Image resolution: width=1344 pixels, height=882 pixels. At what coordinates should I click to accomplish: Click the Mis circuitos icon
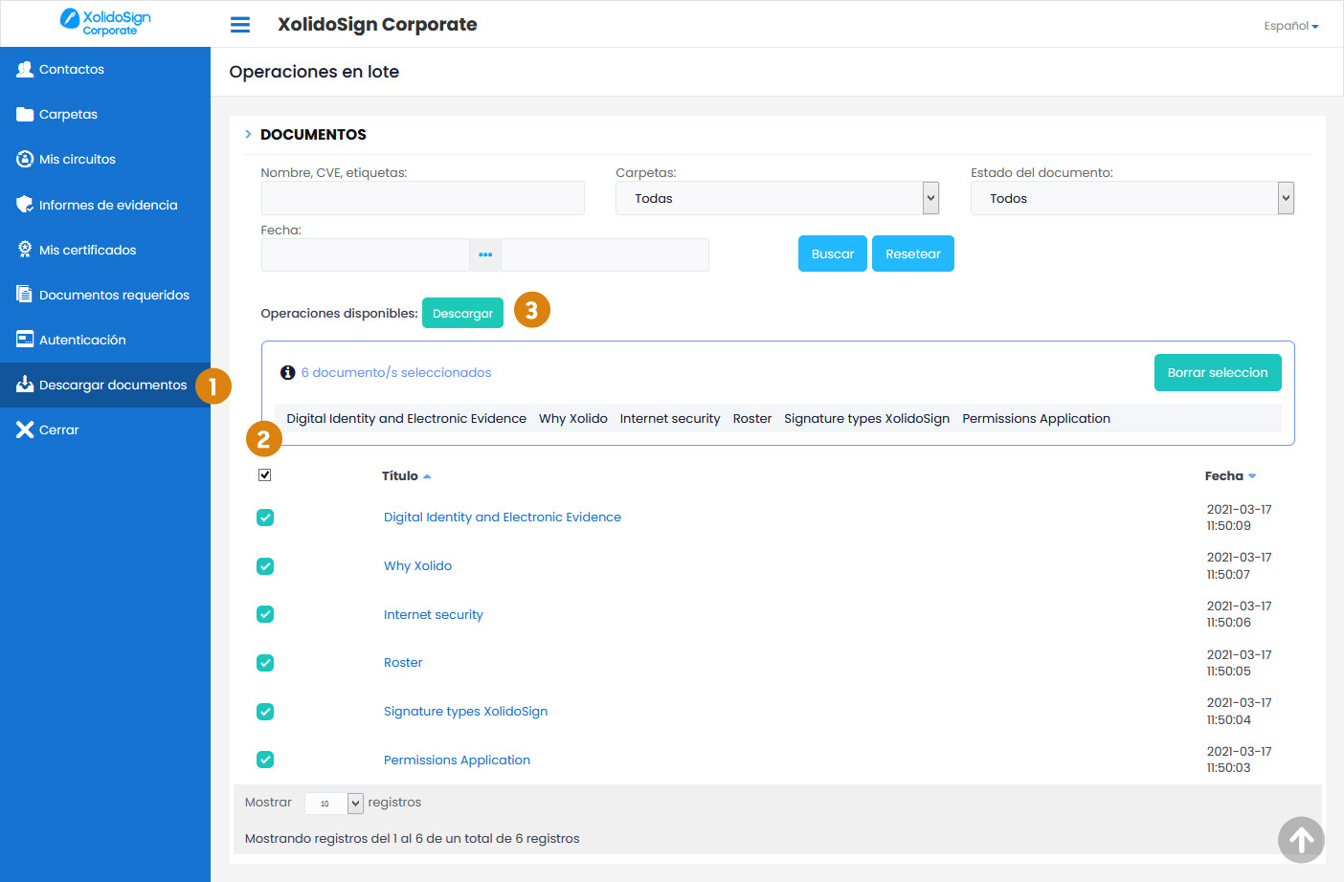(25, 159)
